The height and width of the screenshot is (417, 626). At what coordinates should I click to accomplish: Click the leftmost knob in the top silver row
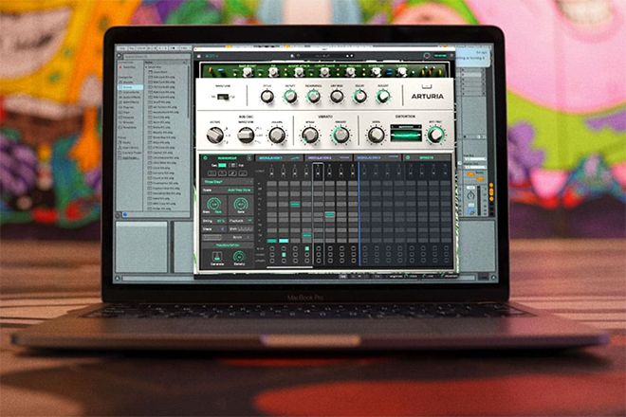pos(267,97)
